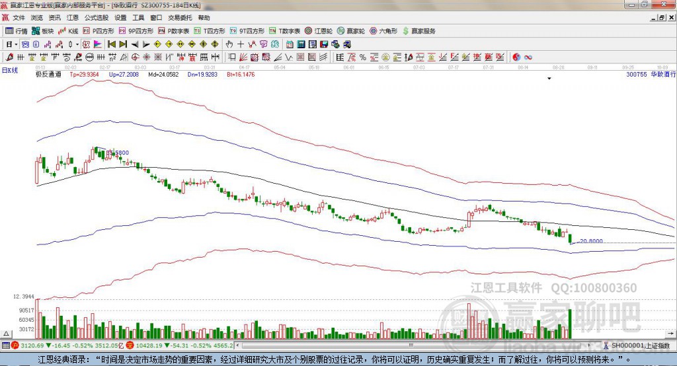Open the 9P四方形 tool

tap(136, 31)
